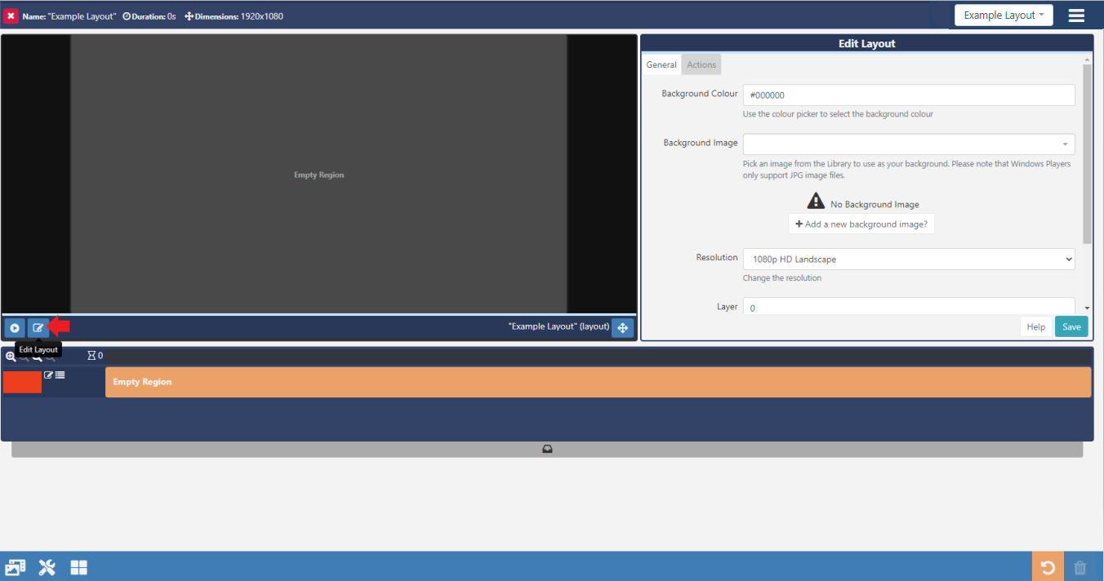This screenshot has width=1104, height=581.
Task: Open the Resolution dropdown showing 1080p HD Landscape
Action: pyautogui.click(x=908, y=259)
